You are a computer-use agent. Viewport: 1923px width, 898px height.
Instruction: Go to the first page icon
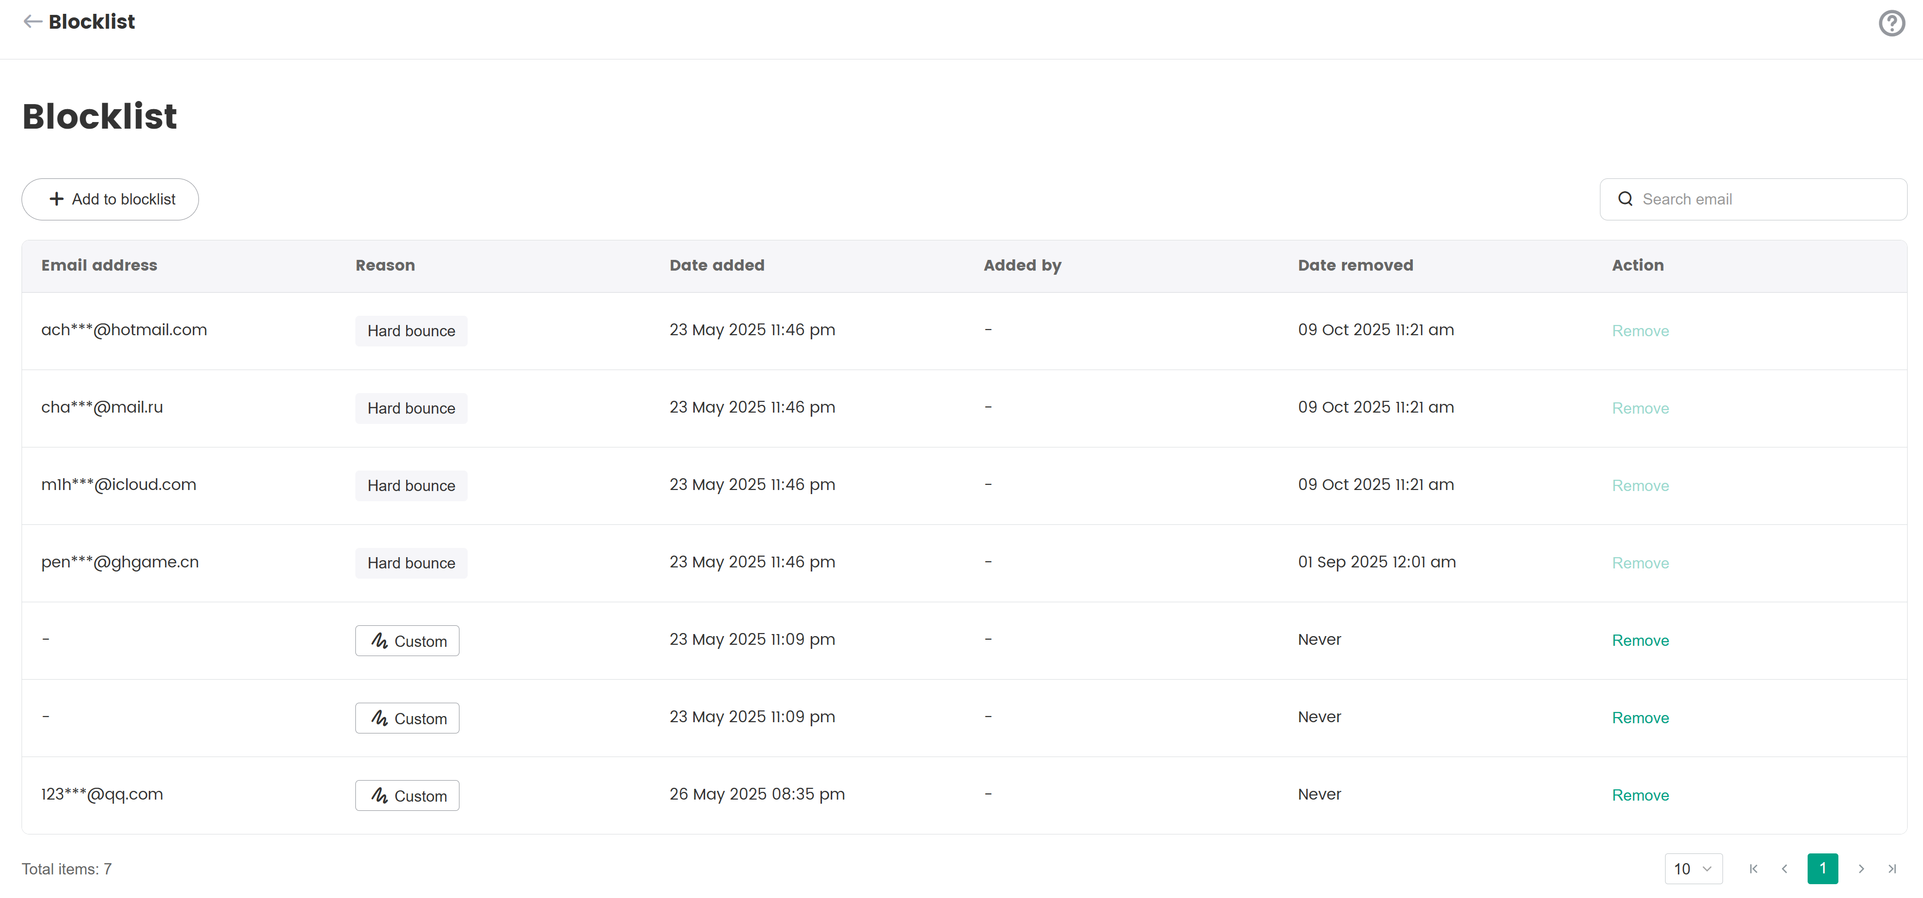1753,869
